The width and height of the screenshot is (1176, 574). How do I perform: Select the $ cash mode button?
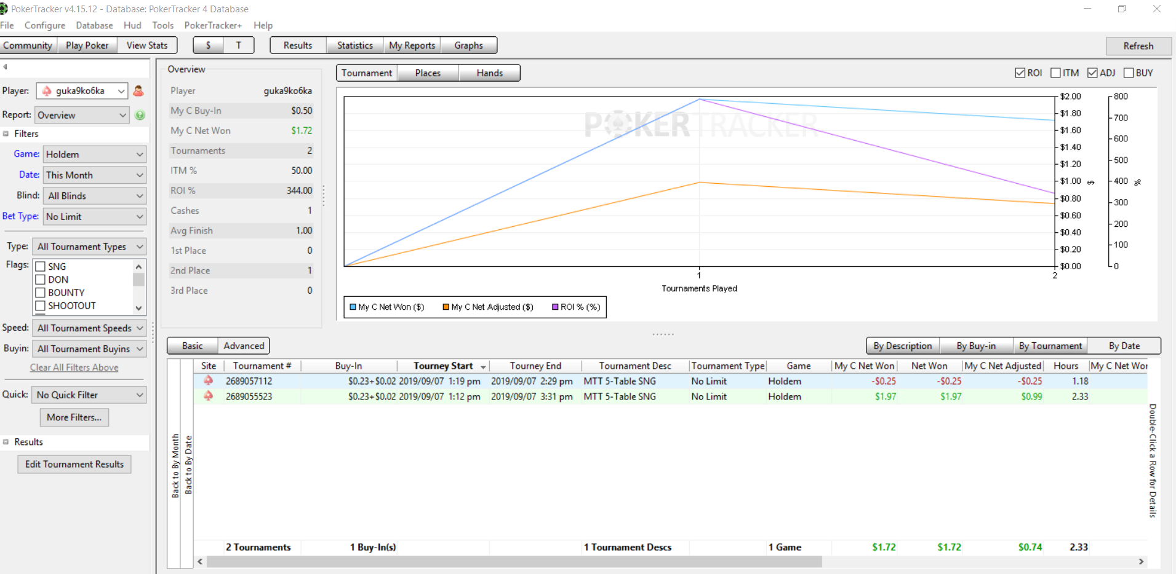click(x=208, y=45)
